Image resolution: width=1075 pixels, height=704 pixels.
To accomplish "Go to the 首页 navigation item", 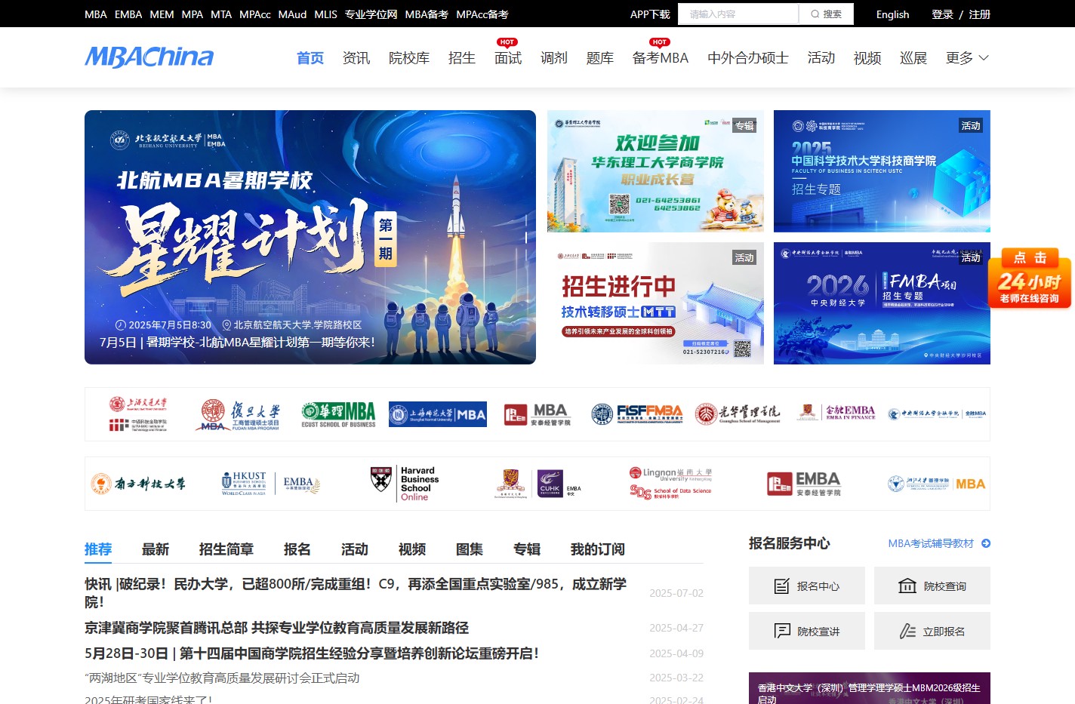I will [x=310, y=58].
